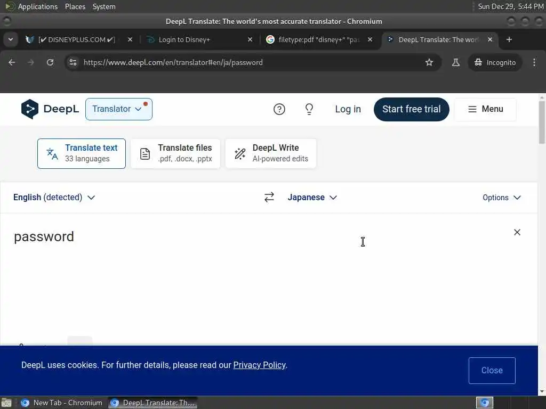
Task: Clear the source text with X icon
Action: coord(517,232)
